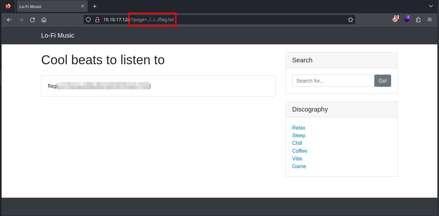439x216 pixels.
Task: Click the Search for... input field
Action: tap(333, 81)
